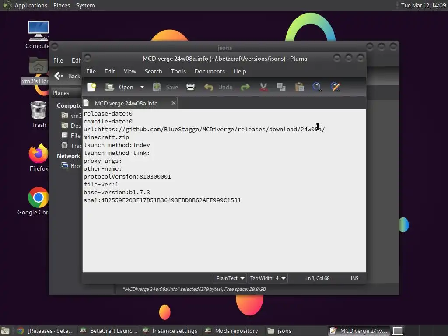Expand the Open recent files dropdown arrow
The width and height of the screenshot is (448, 336).
point(142,87)
